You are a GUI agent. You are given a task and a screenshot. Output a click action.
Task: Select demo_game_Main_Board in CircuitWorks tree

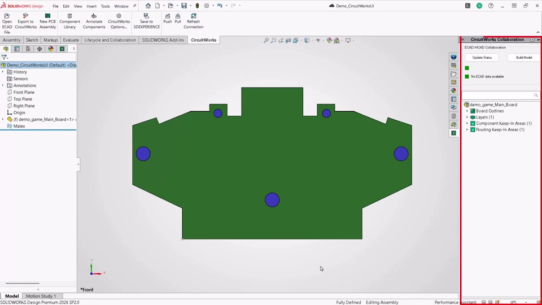click(x=493, y=105)
